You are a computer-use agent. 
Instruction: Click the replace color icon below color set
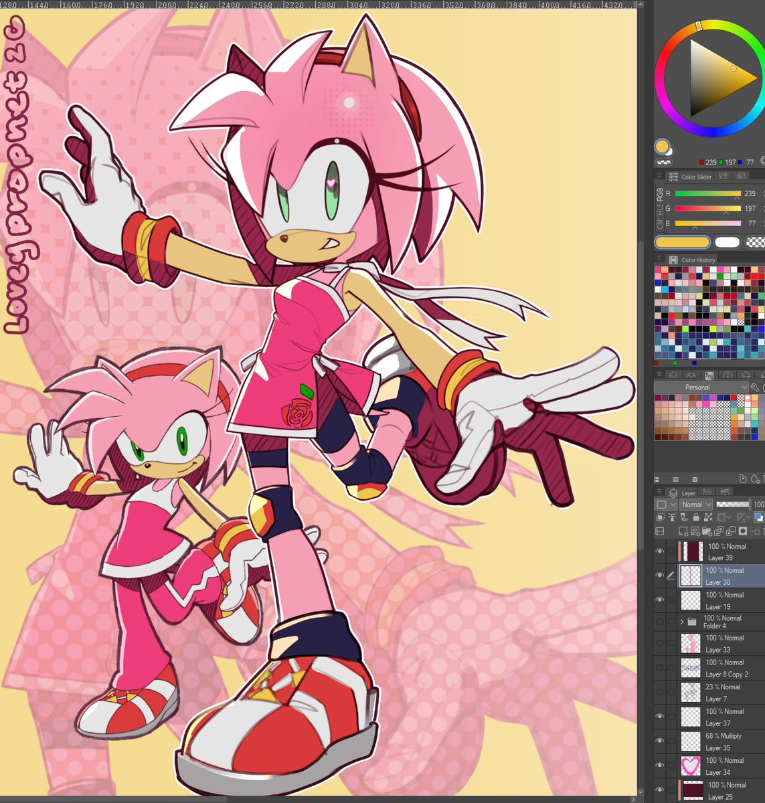tap(743, 478)
